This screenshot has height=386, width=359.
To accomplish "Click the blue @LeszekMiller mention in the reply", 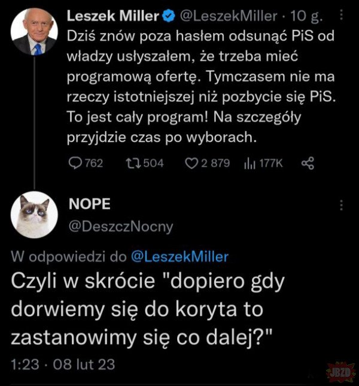I will coord(179,256).
